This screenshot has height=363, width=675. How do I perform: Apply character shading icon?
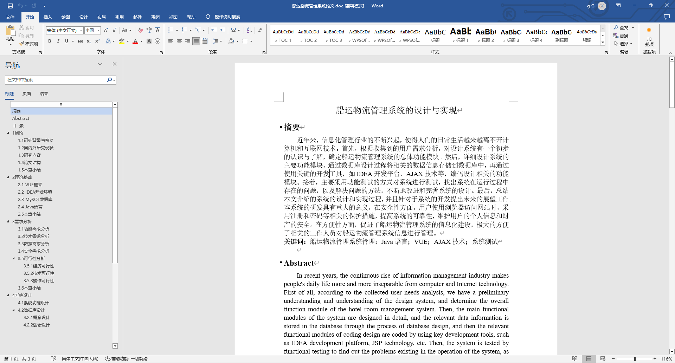(149, 41)
